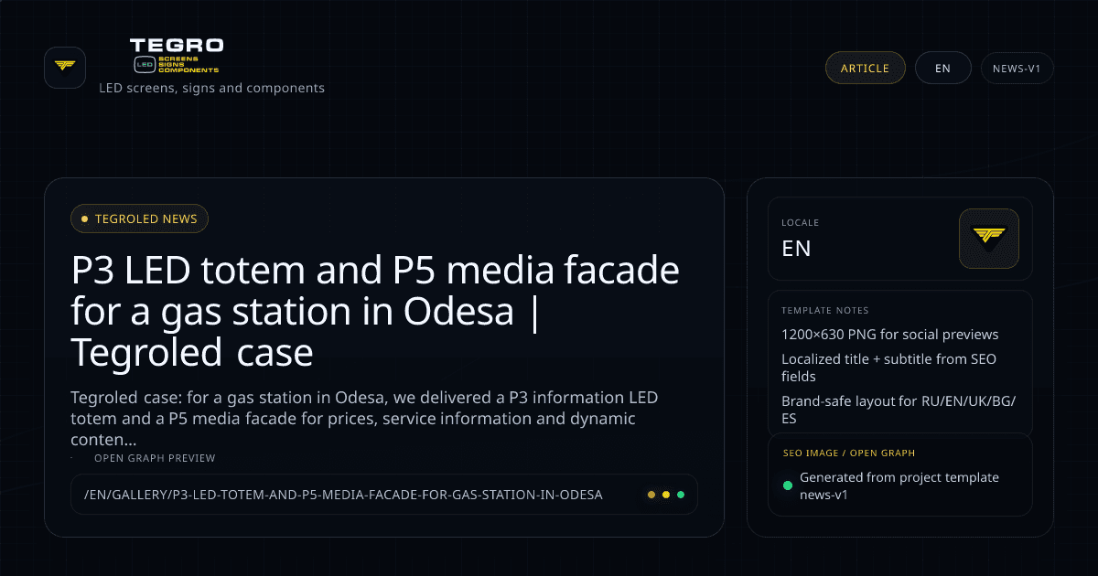Click the green dot in URL bar
This screenshot has height=576, width=1098.
pyautogui.click(x=681, y=495)
